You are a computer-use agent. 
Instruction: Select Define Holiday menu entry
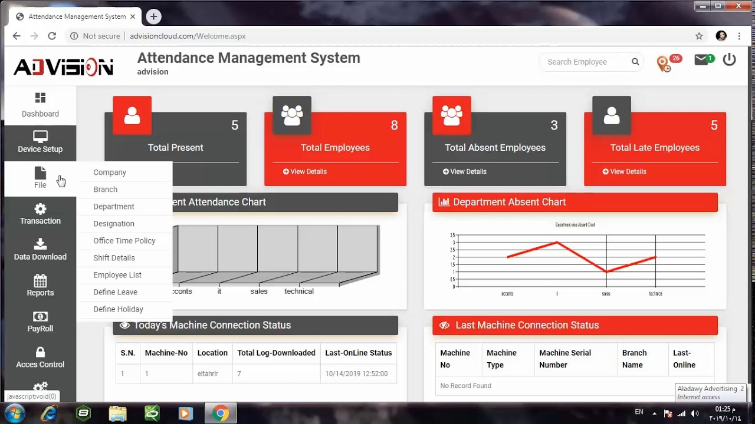[x=118, y=309]
